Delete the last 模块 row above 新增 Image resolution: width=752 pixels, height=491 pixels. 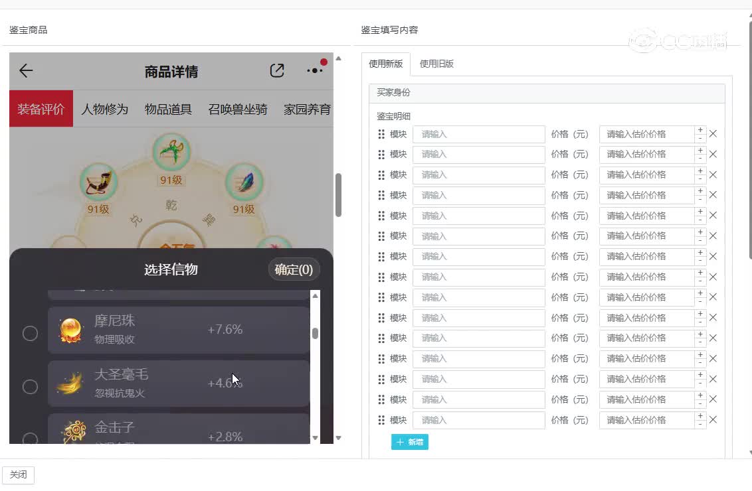coord(713,419)
